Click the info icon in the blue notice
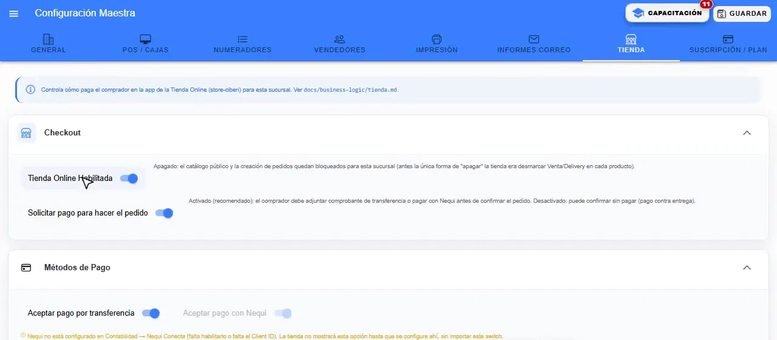This screenshot has height=340, width=777. click(x=30, y=89)
